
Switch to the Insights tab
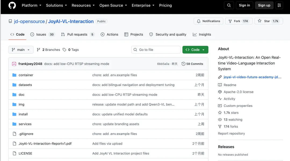[202, 35]
